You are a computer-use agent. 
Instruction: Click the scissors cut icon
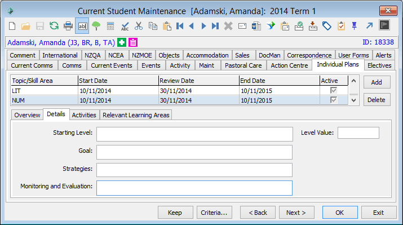pyautogui.click(x=139, y=26)
